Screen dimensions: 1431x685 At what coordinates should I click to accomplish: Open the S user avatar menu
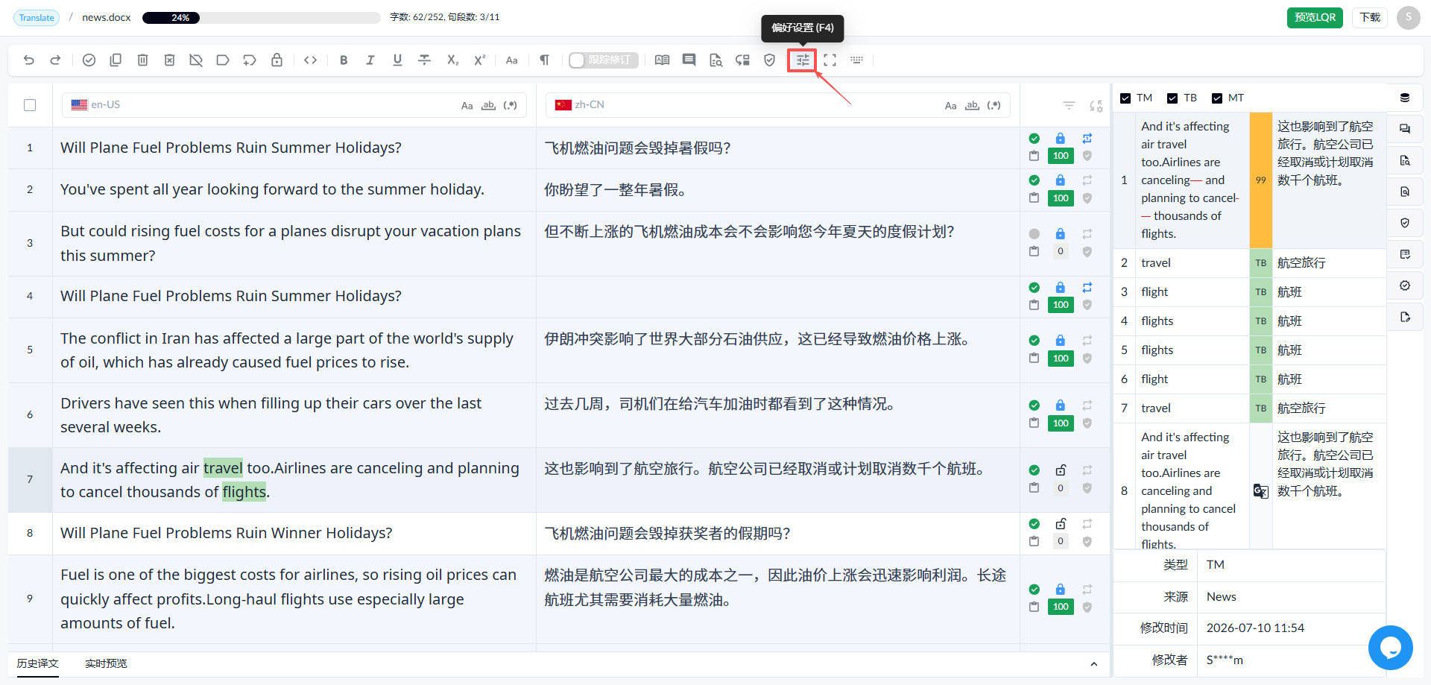click(1409, 17)
